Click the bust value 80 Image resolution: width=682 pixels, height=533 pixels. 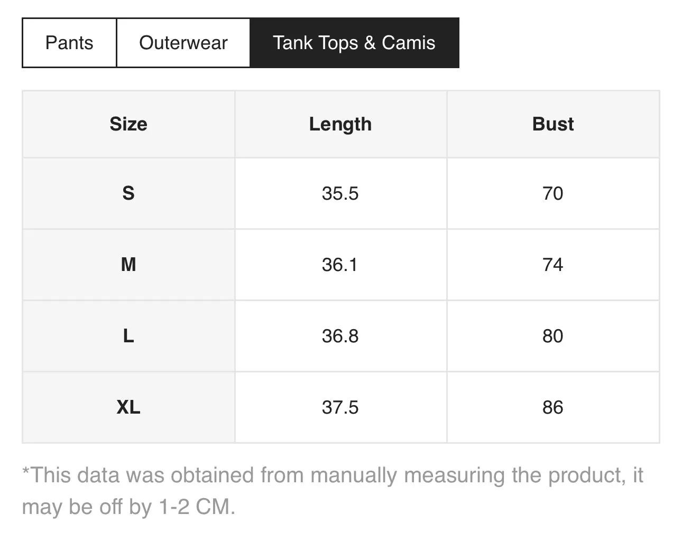(x=553, y=336)
